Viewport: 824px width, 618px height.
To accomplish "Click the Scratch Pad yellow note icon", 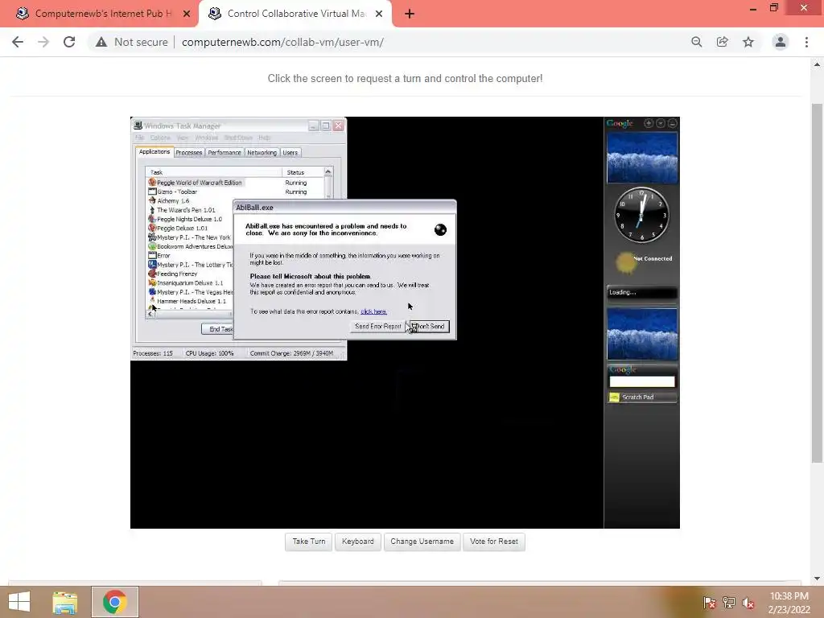I will tap(614, 398).
